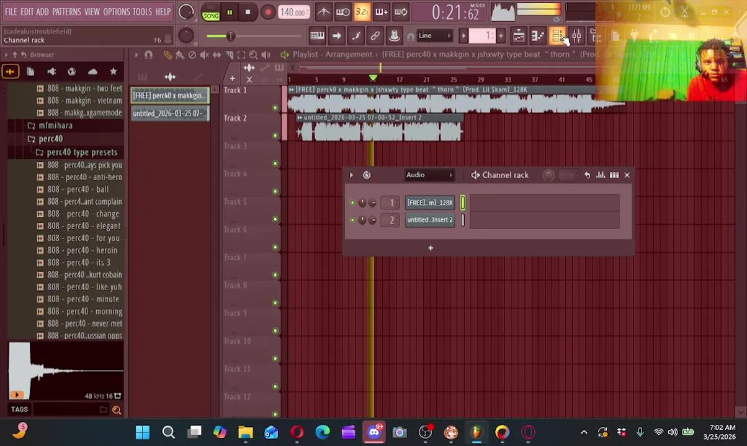
Task: Toggle the countdown before recording icon
Action: [x=362, y=12]
